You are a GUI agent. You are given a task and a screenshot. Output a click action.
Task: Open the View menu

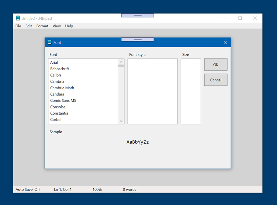(56, 26)
